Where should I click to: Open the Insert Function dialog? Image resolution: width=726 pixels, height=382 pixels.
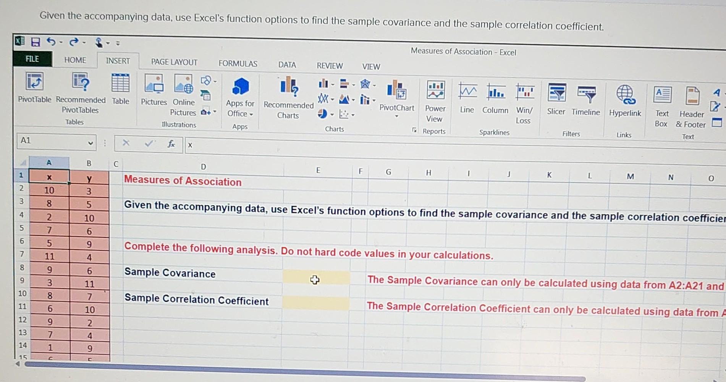coord(171,144)
